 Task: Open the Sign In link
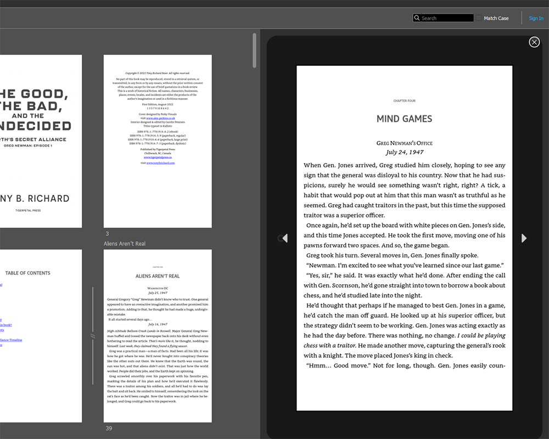[x=536, y=18]
